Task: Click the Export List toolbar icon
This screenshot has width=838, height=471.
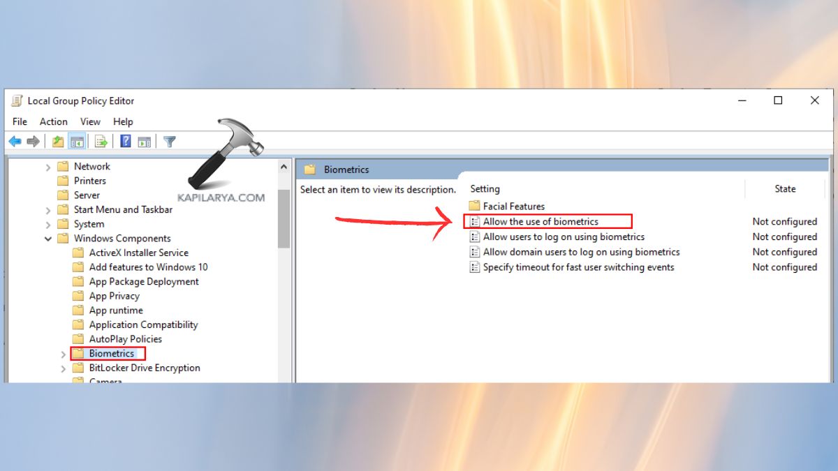Action: click(x=101, y=141)
